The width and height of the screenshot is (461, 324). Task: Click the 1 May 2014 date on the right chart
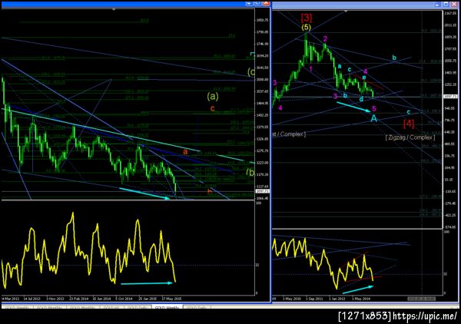point(361,299)
